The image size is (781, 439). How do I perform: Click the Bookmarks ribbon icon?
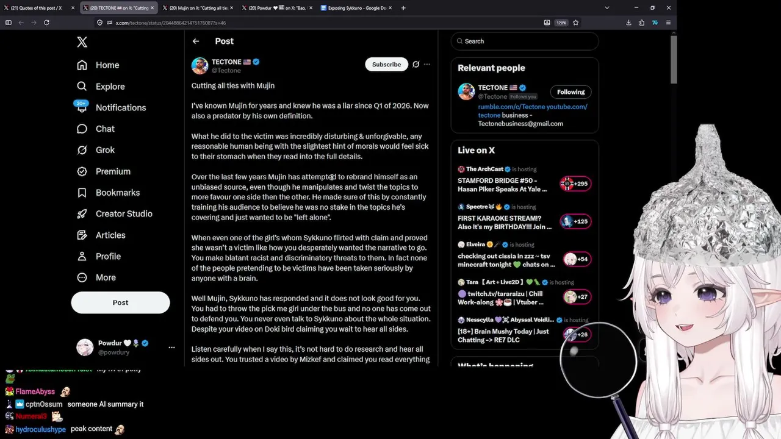tap(82, 193)
